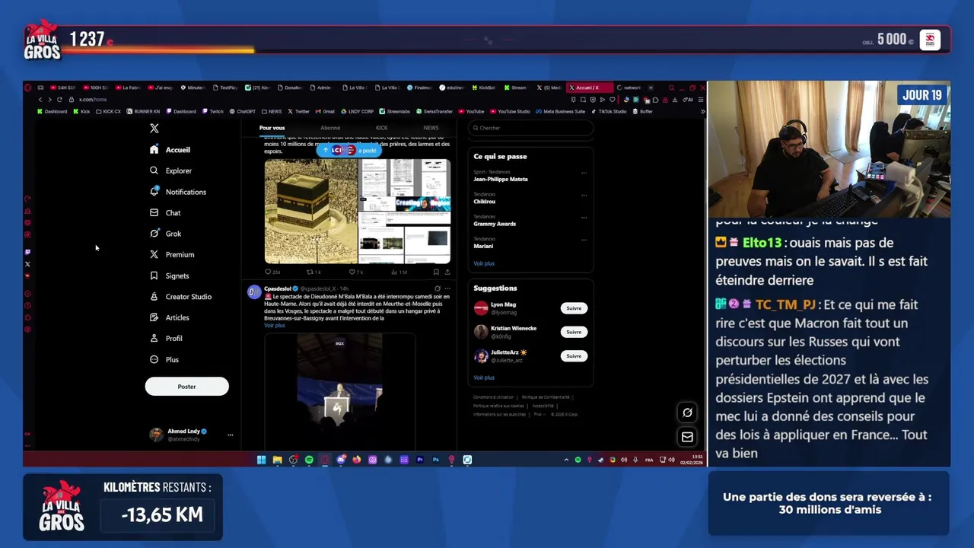Open Explorer in X sidebar

170,170
